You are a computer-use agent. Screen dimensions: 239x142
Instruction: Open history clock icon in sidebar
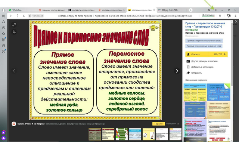[3, 28]
